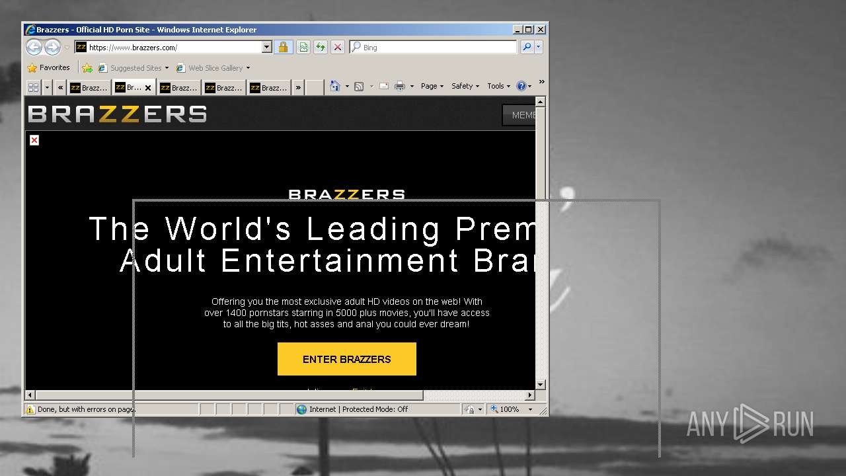Open the search provider dropdown arrow

pyautogui.click(x=539, y=48)
